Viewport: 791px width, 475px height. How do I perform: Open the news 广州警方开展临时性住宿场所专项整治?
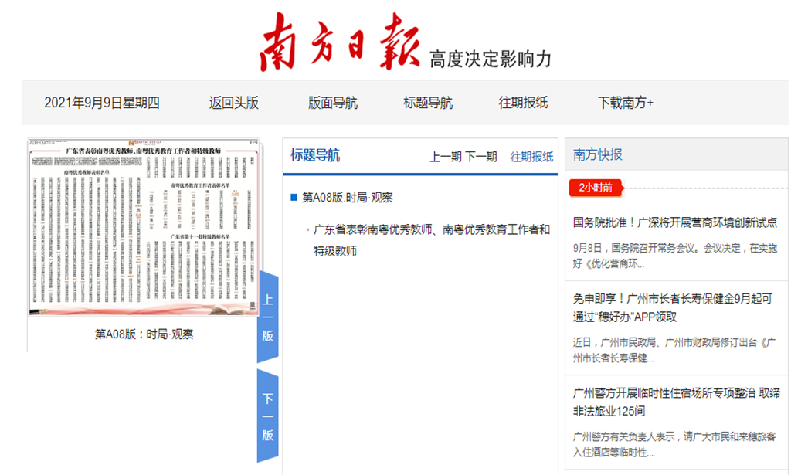[x=677, y=402]
